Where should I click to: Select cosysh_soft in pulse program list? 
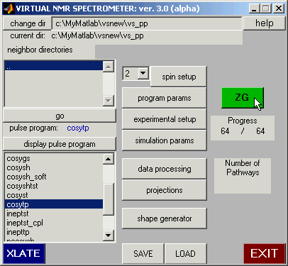(x=54, y=177)
